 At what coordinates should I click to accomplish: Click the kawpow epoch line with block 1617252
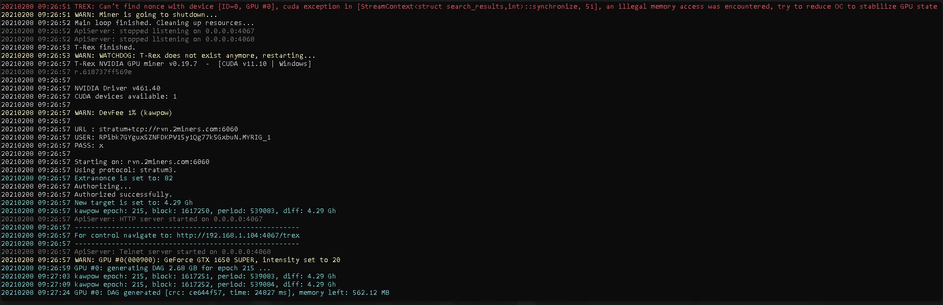pos(169,285)
